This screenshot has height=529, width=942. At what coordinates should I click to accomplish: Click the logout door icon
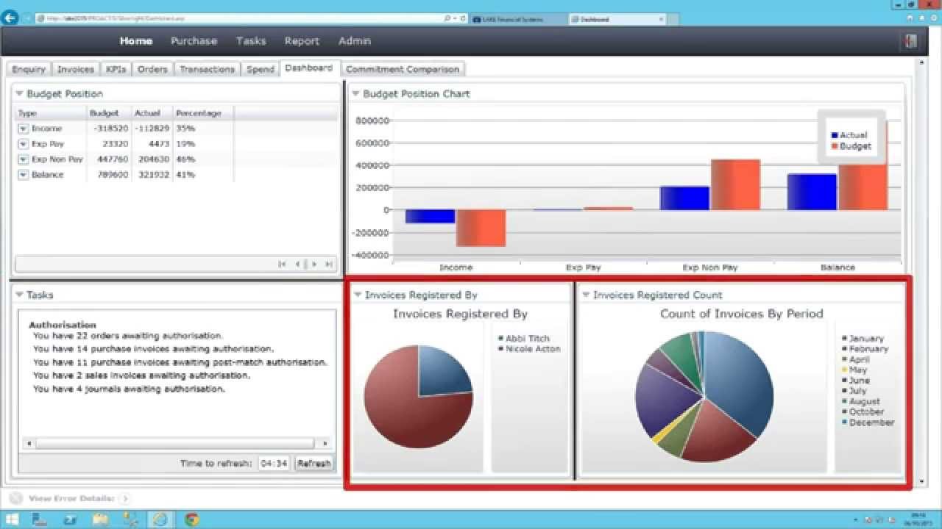coord(911,41)
